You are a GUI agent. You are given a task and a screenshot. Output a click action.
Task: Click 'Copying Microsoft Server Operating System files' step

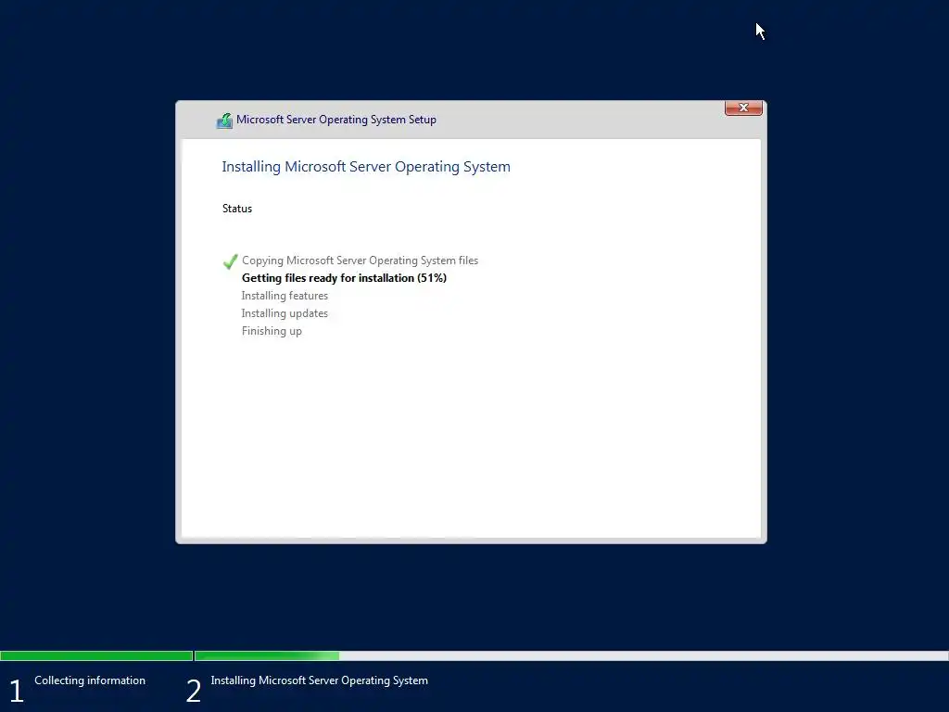[361, 261]
